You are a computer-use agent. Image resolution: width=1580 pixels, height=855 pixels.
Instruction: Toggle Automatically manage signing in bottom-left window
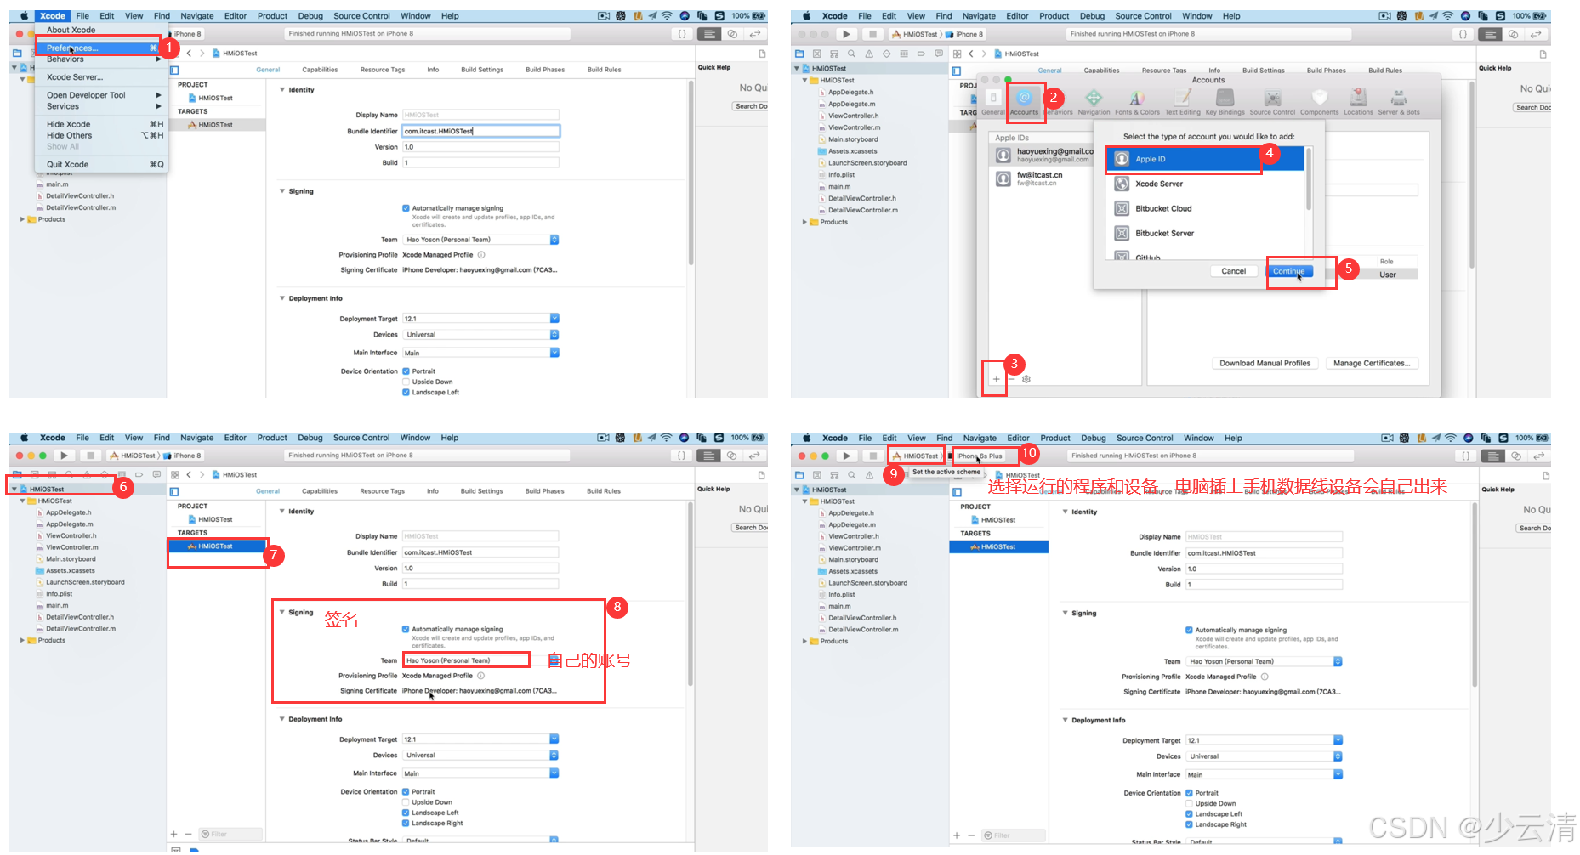[x=406, y=630]
